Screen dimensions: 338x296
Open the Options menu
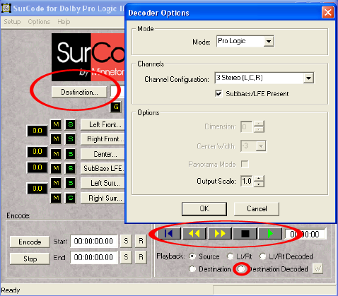point(39,22)
